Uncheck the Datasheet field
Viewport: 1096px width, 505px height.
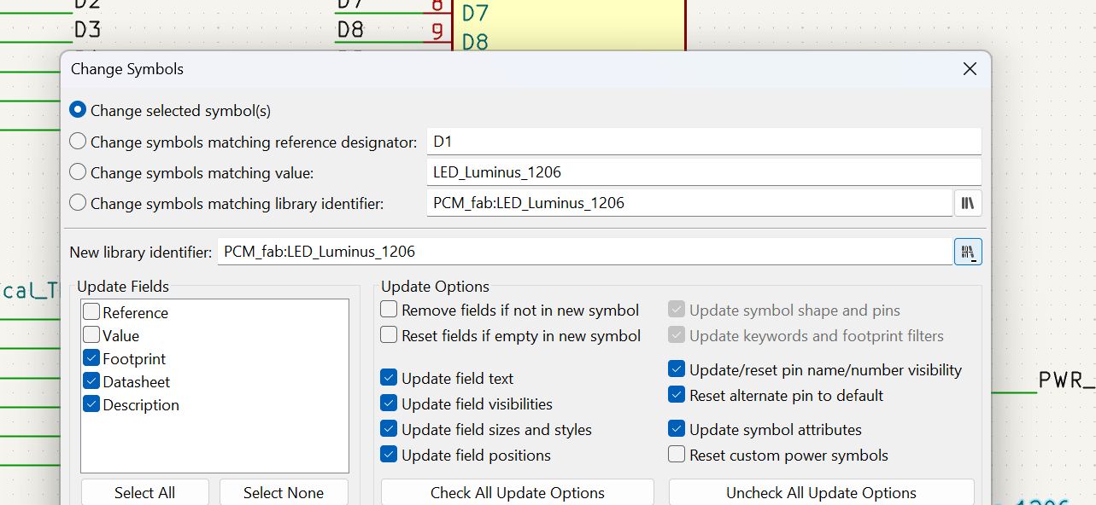point(91,380)
